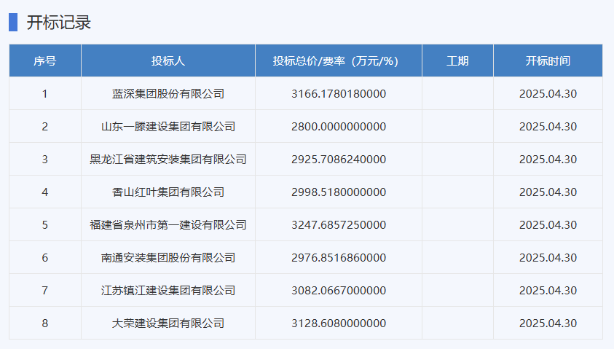614x349 pixels.
Task: Click bid price 3082.0667000000
Action: point(339,290)
